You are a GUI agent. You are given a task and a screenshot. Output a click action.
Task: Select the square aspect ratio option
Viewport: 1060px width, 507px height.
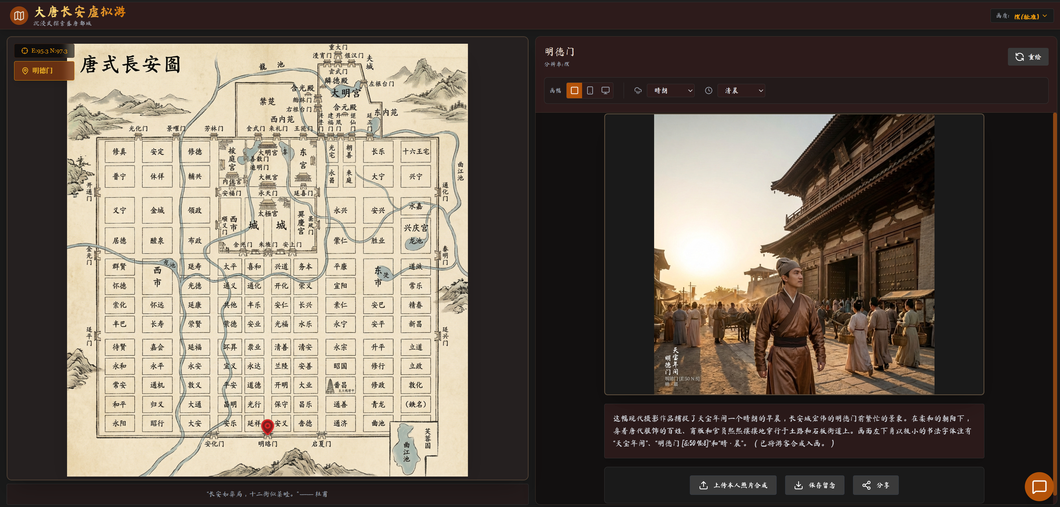(x=574, y=90)
